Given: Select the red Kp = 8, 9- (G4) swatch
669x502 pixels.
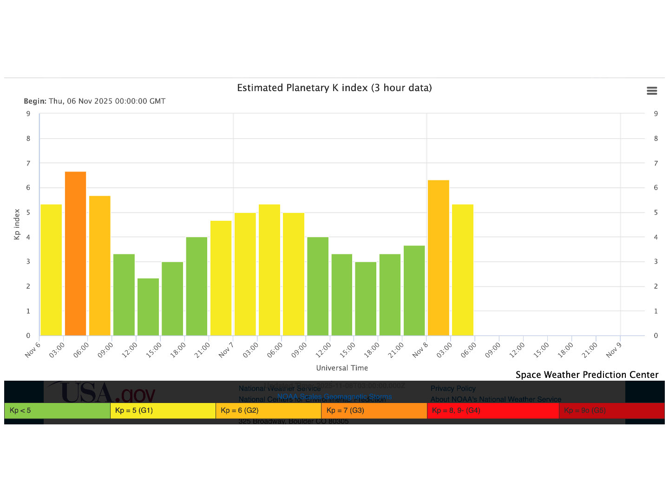Looking at the screenshot, I should (492, 410).
